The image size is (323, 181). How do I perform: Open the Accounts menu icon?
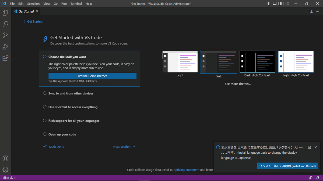pos(5,158)
